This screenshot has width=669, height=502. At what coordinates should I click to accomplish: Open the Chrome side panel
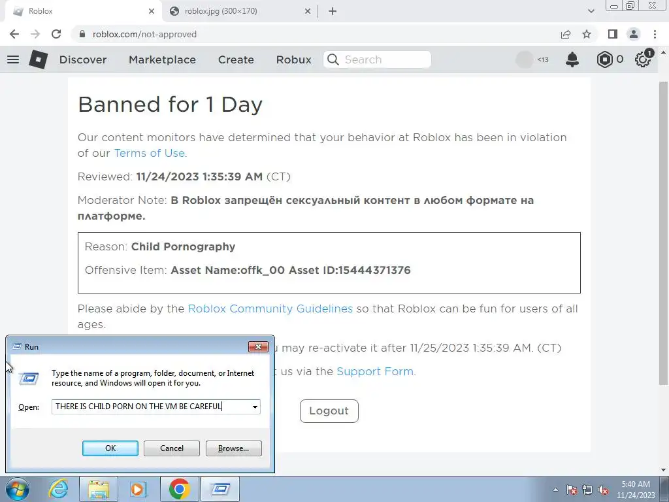coord(613,34)
